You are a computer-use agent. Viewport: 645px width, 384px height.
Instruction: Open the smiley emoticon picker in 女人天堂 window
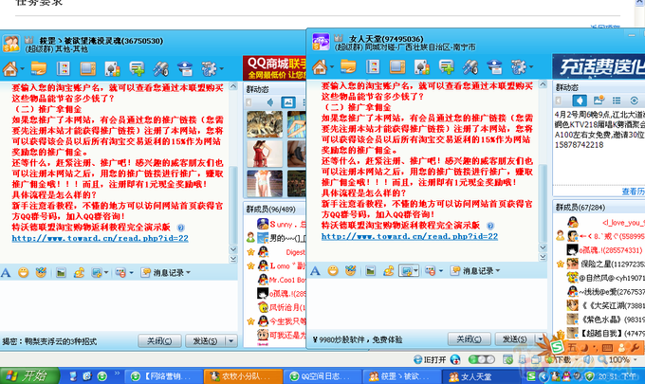click(x=333, y=270)
